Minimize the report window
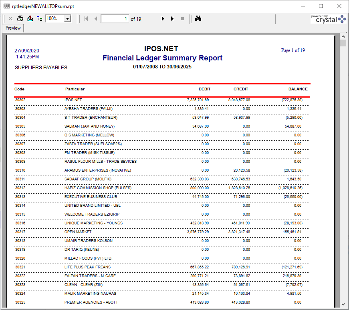The width and height of the screenshot is (349, 310). tap(303, 6)
